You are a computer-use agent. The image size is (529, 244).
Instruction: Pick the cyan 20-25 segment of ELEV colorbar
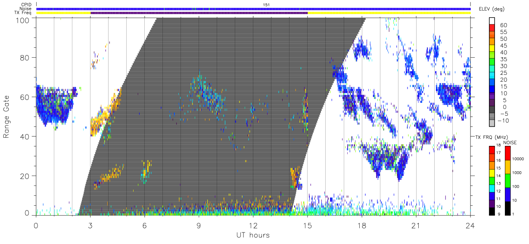pos(492,76)
